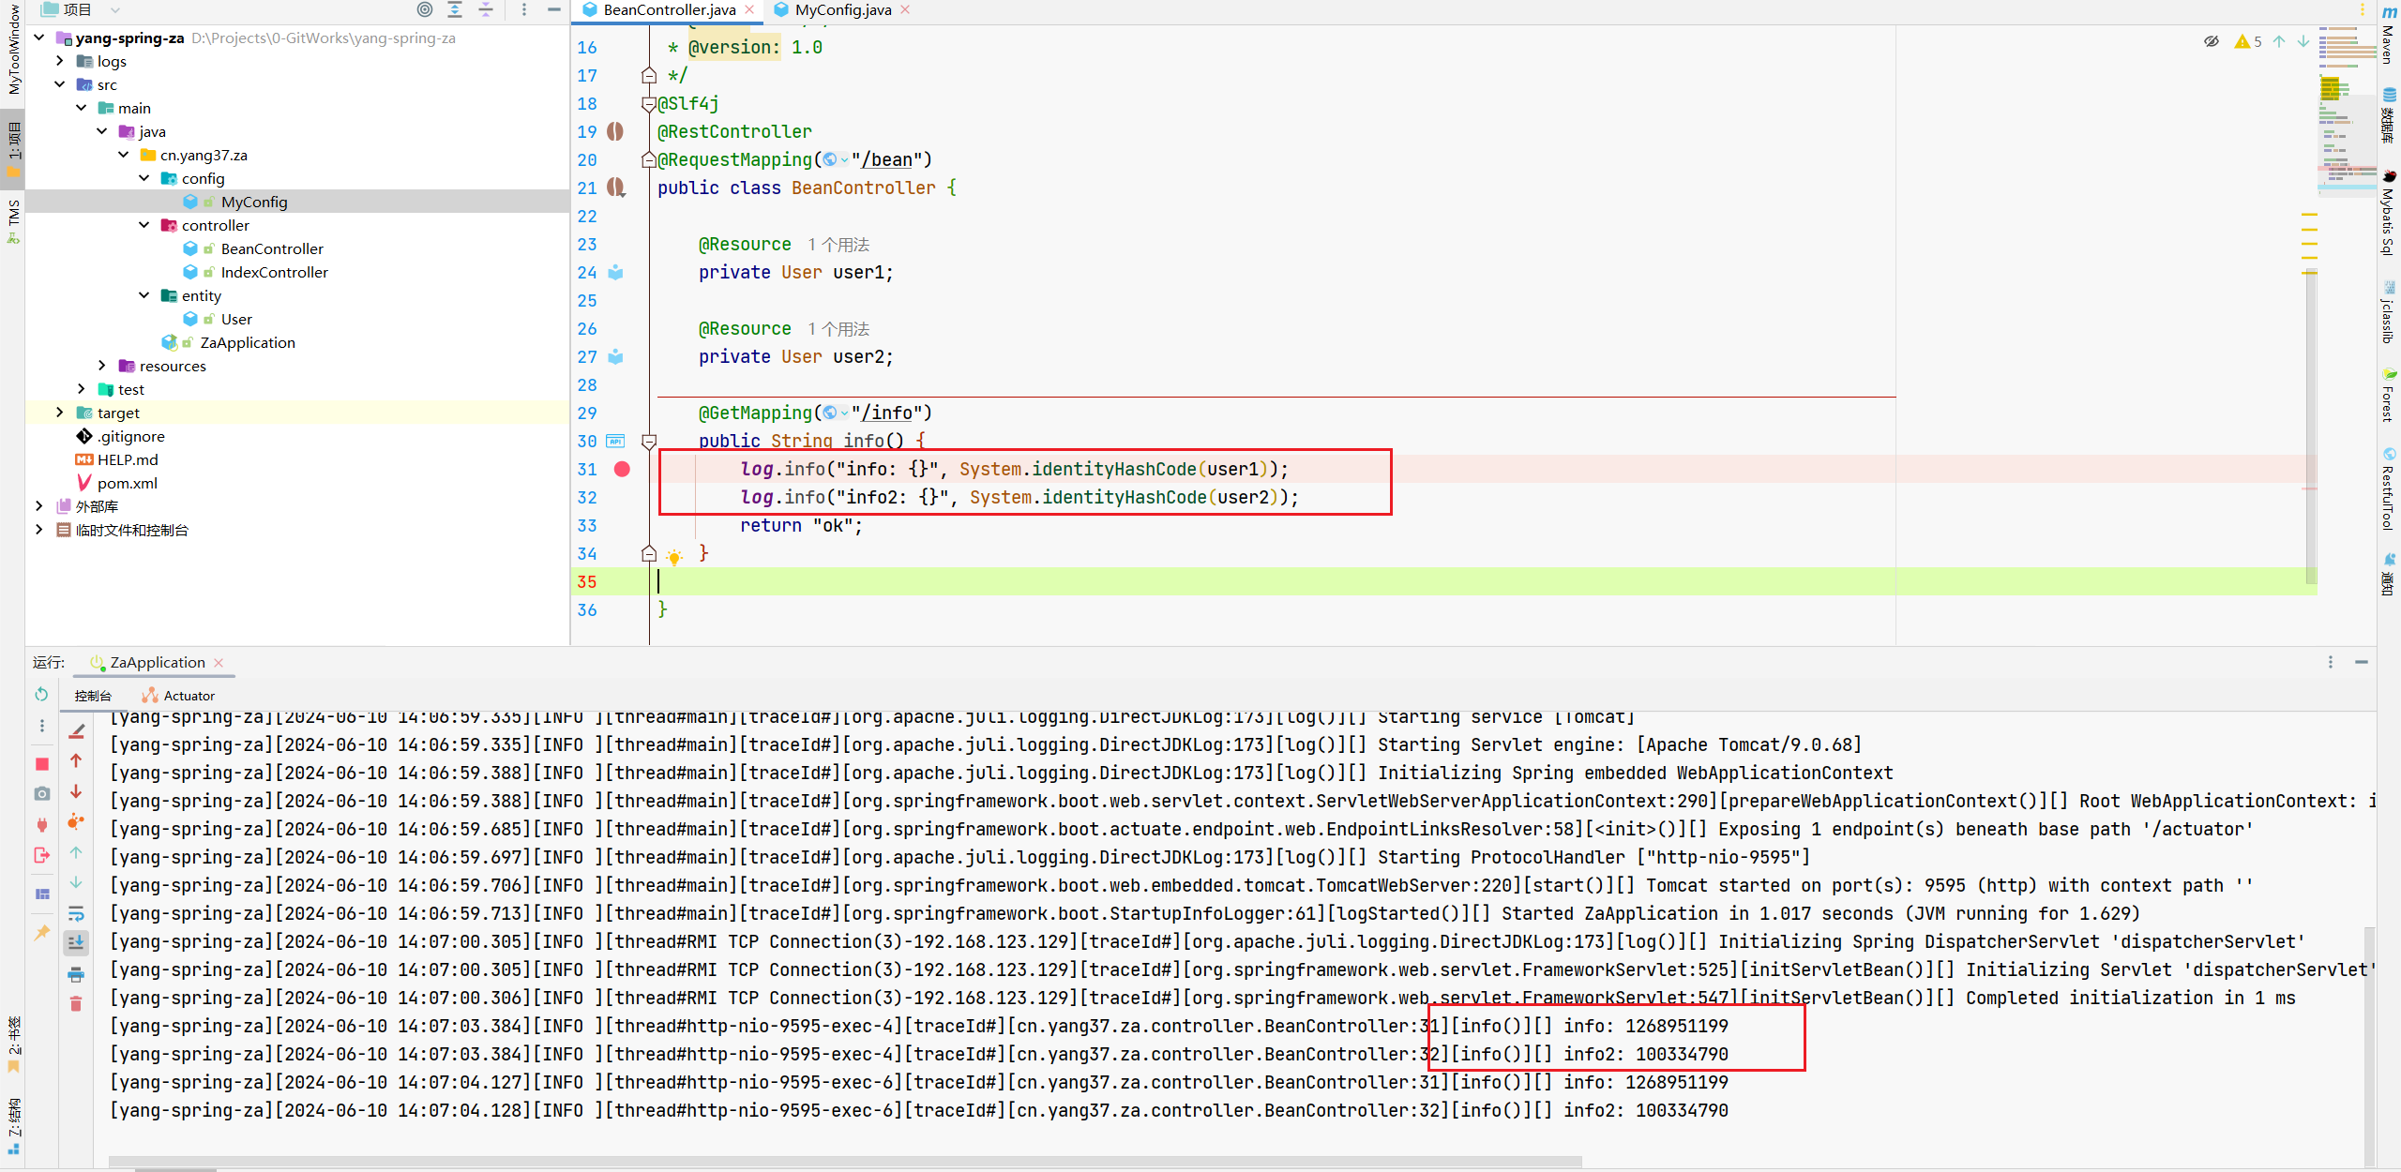
Task: Click the bean gutter icon on line 24
Action: [615, 272]
